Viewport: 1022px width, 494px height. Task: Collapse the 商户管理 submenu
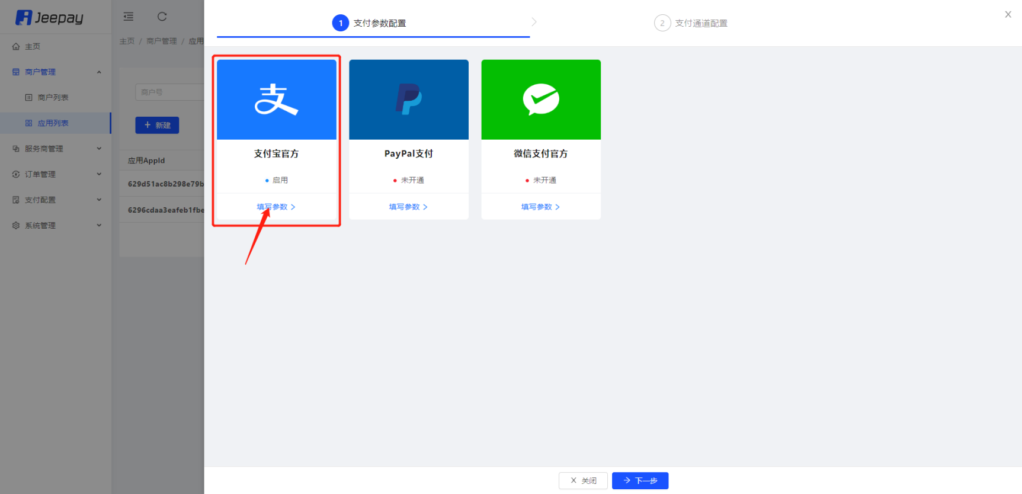click(99, 72)
